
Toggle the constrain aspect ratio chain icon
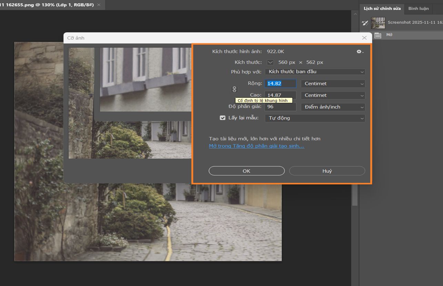[234, 89]
